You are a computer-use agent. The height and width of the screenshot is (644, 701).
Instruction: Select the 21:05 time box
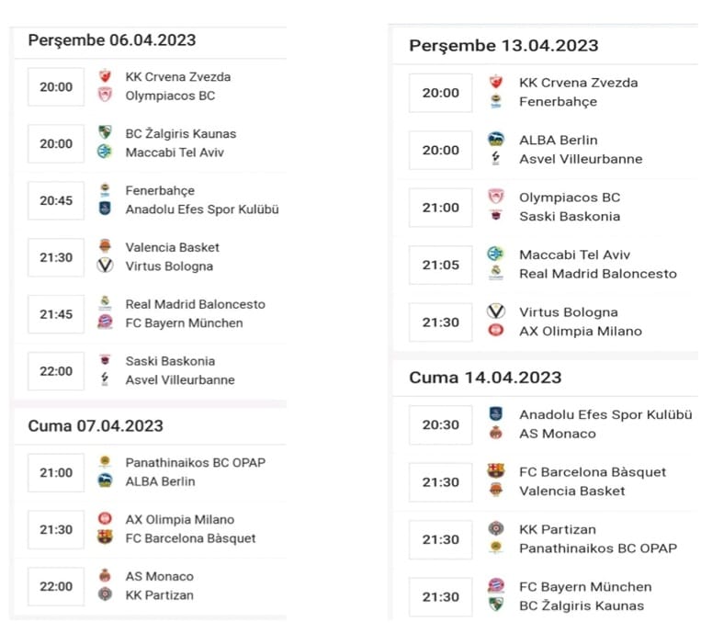pos(440,265)
